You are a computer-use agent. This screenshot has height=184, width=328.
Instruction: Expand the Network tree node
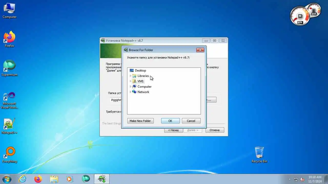click(x=130, y=92)
